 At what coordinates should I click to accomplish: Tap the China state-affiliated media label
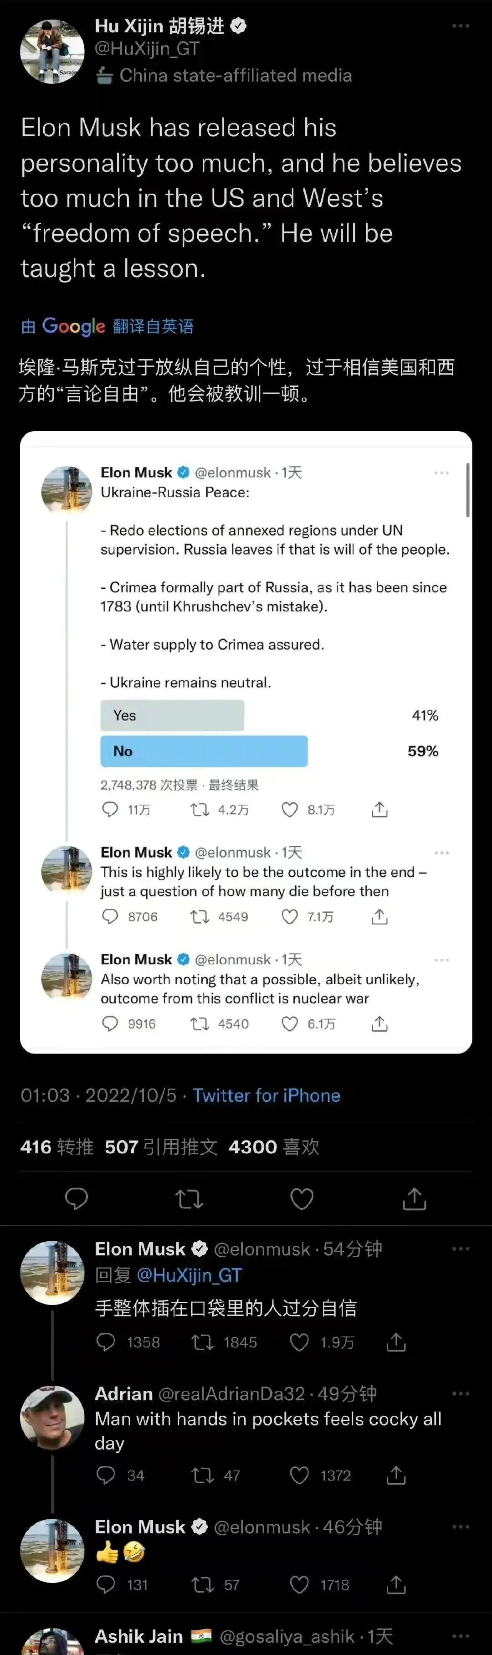pyautogui.click(x=225, y=75)
